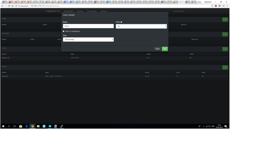Viewport: 275px width, 154px height.
Task: Toggle hide eye icon for Heater row
Action: (x=190, y=58)
